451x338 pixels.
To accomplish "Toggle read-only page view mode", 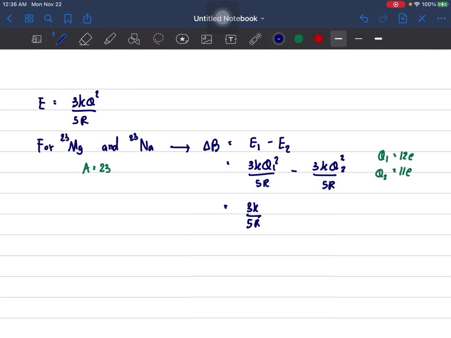I will click(x=37, y=39).
